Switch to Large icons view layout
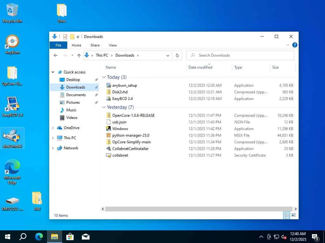Image resolution: width=325 pixels, height=243 pixels. 294,215
